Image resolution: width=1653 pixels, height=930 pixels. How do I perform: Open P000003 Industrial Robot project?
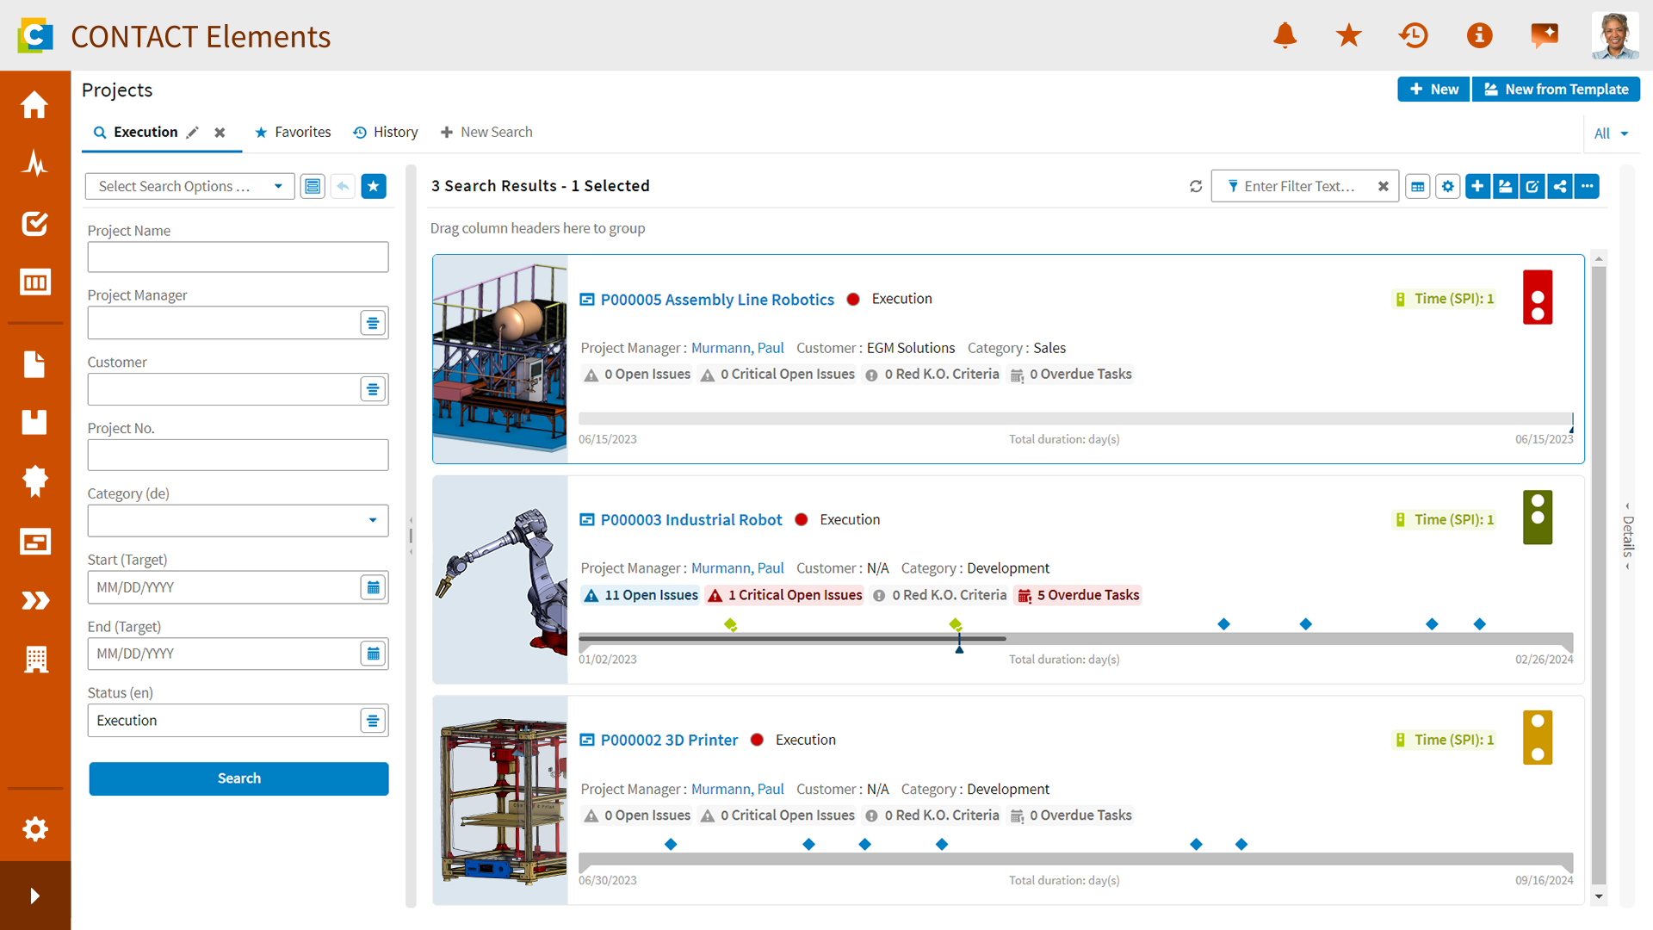point(691,520)
